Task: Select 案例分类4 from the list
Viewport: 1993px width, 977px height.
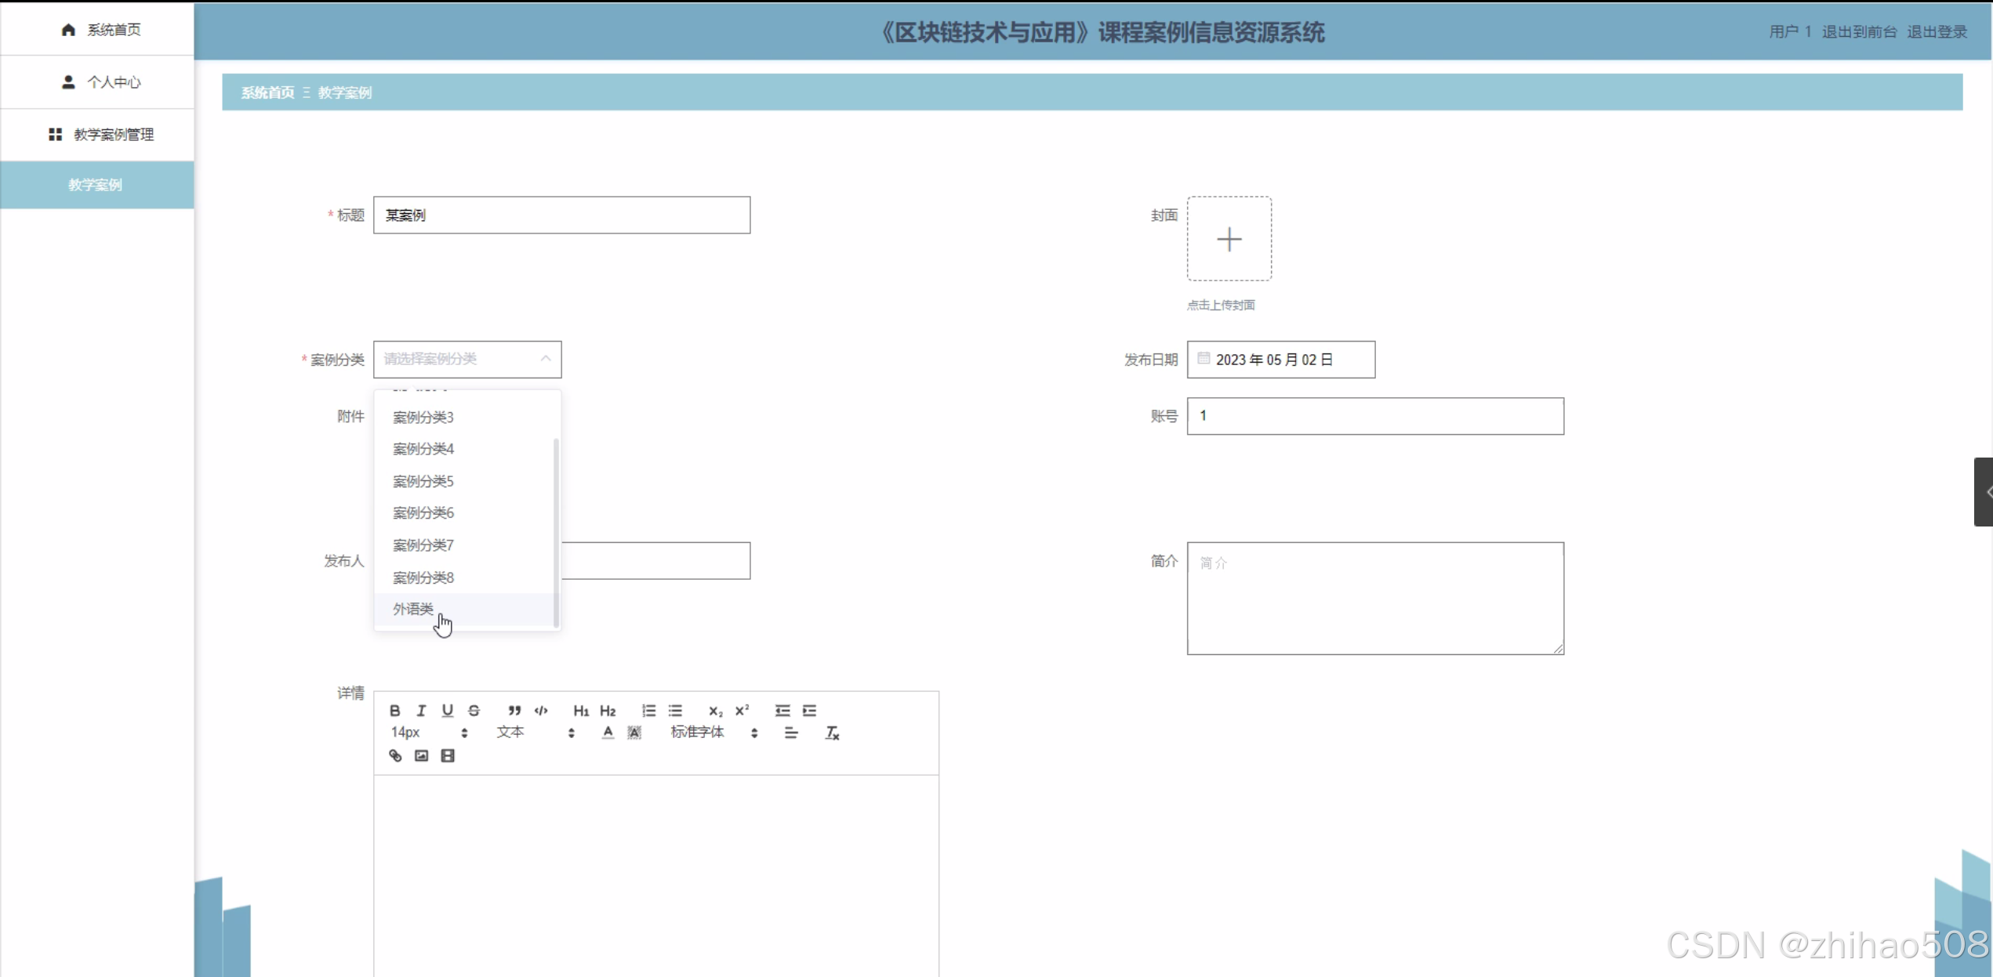Action: (x=466, y=449)
